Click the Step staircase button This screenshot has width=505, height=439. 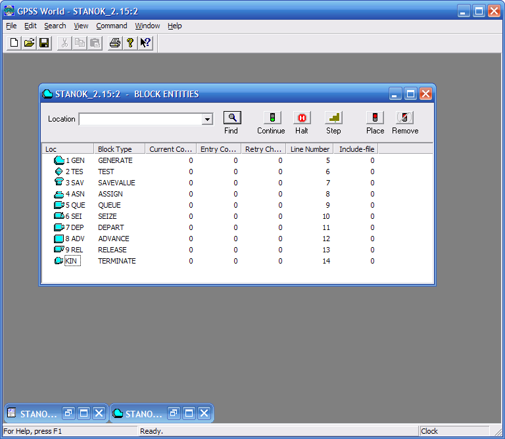coord(333,118)
